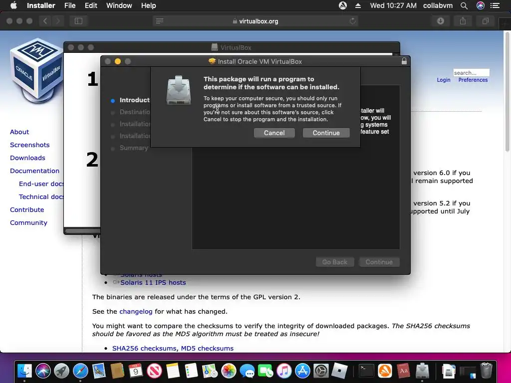Show Safari downloads

441,21
